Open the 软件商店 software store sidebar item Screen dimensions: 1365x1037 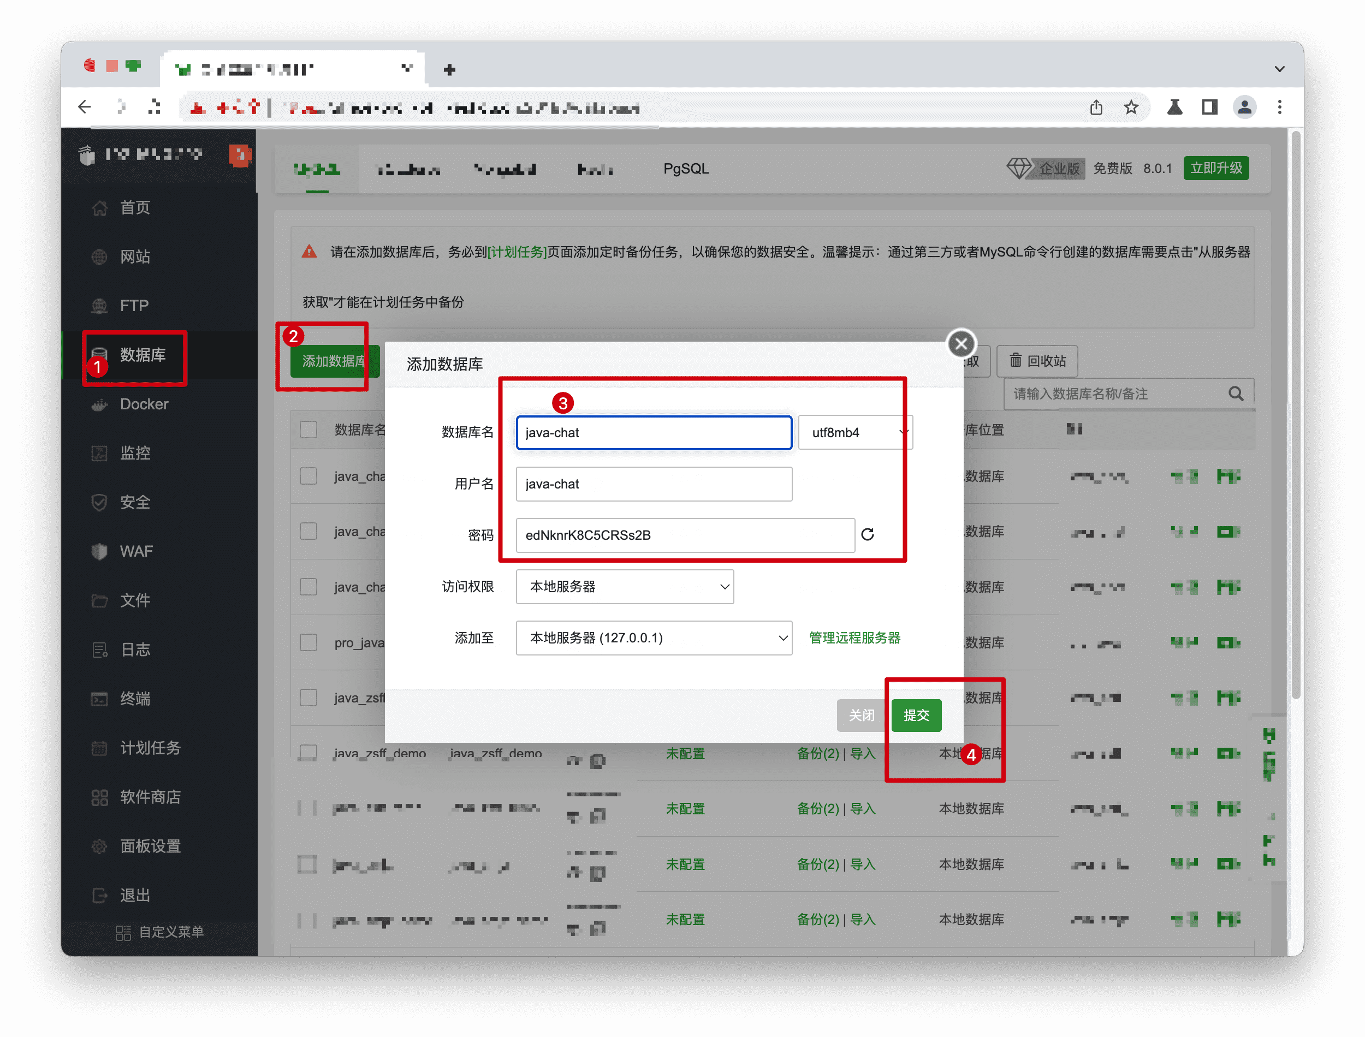(150, 797)
